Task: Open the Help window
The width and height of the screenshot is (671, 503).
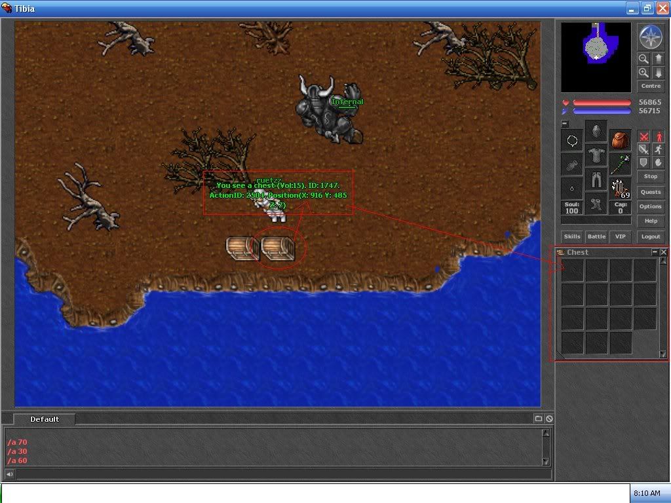Action: [651, 221]
